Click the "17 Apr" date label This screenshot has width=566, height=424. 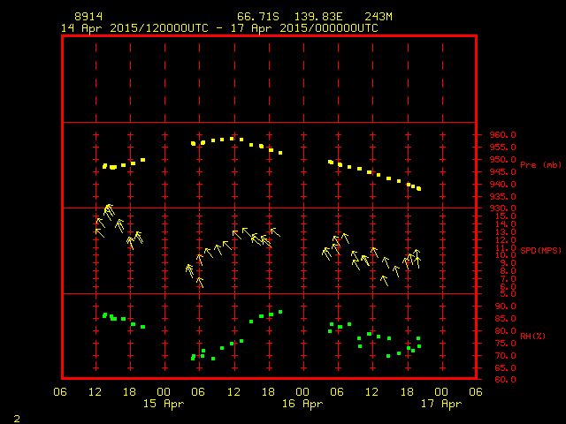coord(441,404)
